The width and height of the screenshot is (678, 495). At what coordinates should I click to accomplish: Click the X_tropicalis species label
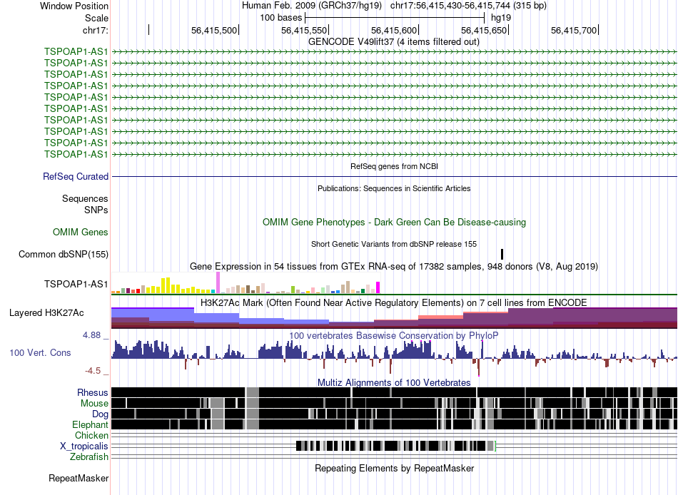(84, 446)
